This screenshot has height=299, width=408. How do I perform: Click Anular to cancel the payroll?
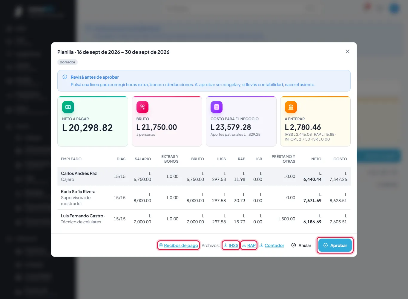coord(301,245)
